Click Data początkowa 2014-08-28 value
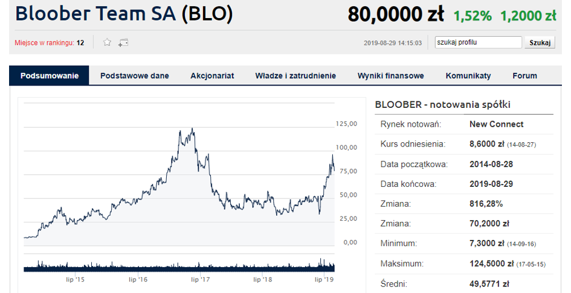 [x=491, y=165]
